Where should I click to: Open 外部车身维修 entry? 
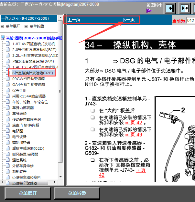click(x=23, y=166)
